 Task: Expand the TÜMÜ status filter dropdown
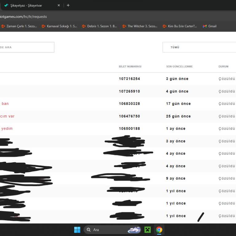click(x=199, y=47)
